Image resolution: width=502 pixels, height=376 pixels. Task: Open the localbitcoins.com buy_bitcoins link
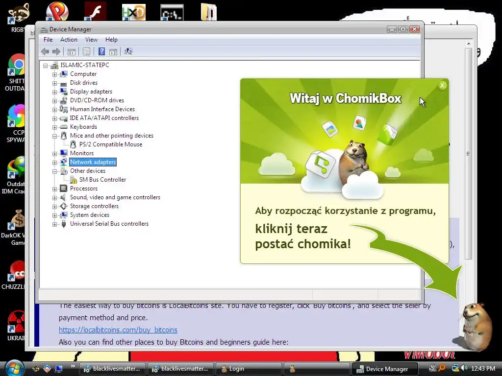click(118, 329)
